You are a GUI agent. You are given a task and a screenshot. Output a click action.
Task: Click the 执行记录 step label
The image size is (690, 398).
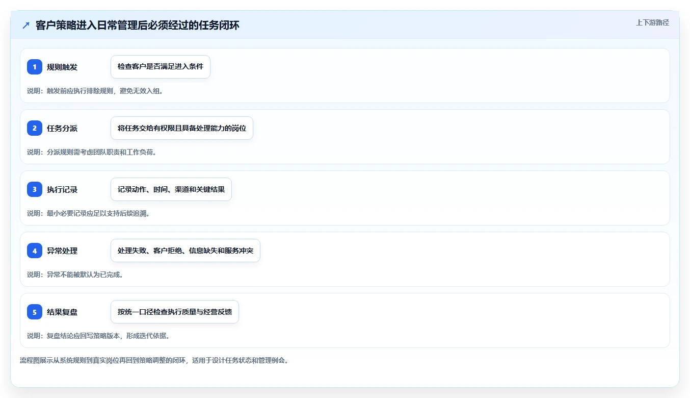click(x=62, y=189)
